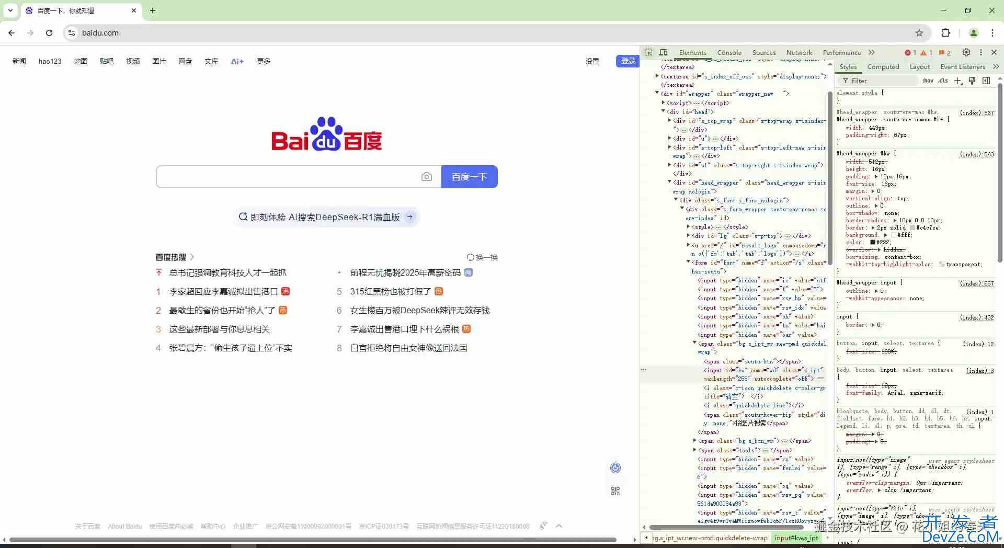Expand the padding shorthand in Styles
Screen dimensions: 1004x548
[x=876, y=177]
